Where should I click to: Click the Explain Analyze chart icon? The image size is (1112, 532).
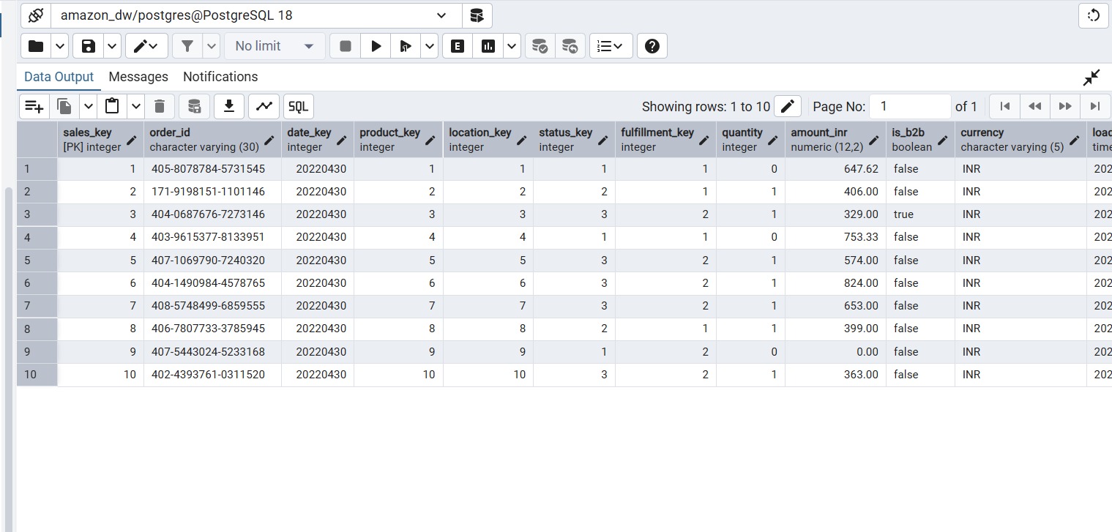(x=488, y=46)
